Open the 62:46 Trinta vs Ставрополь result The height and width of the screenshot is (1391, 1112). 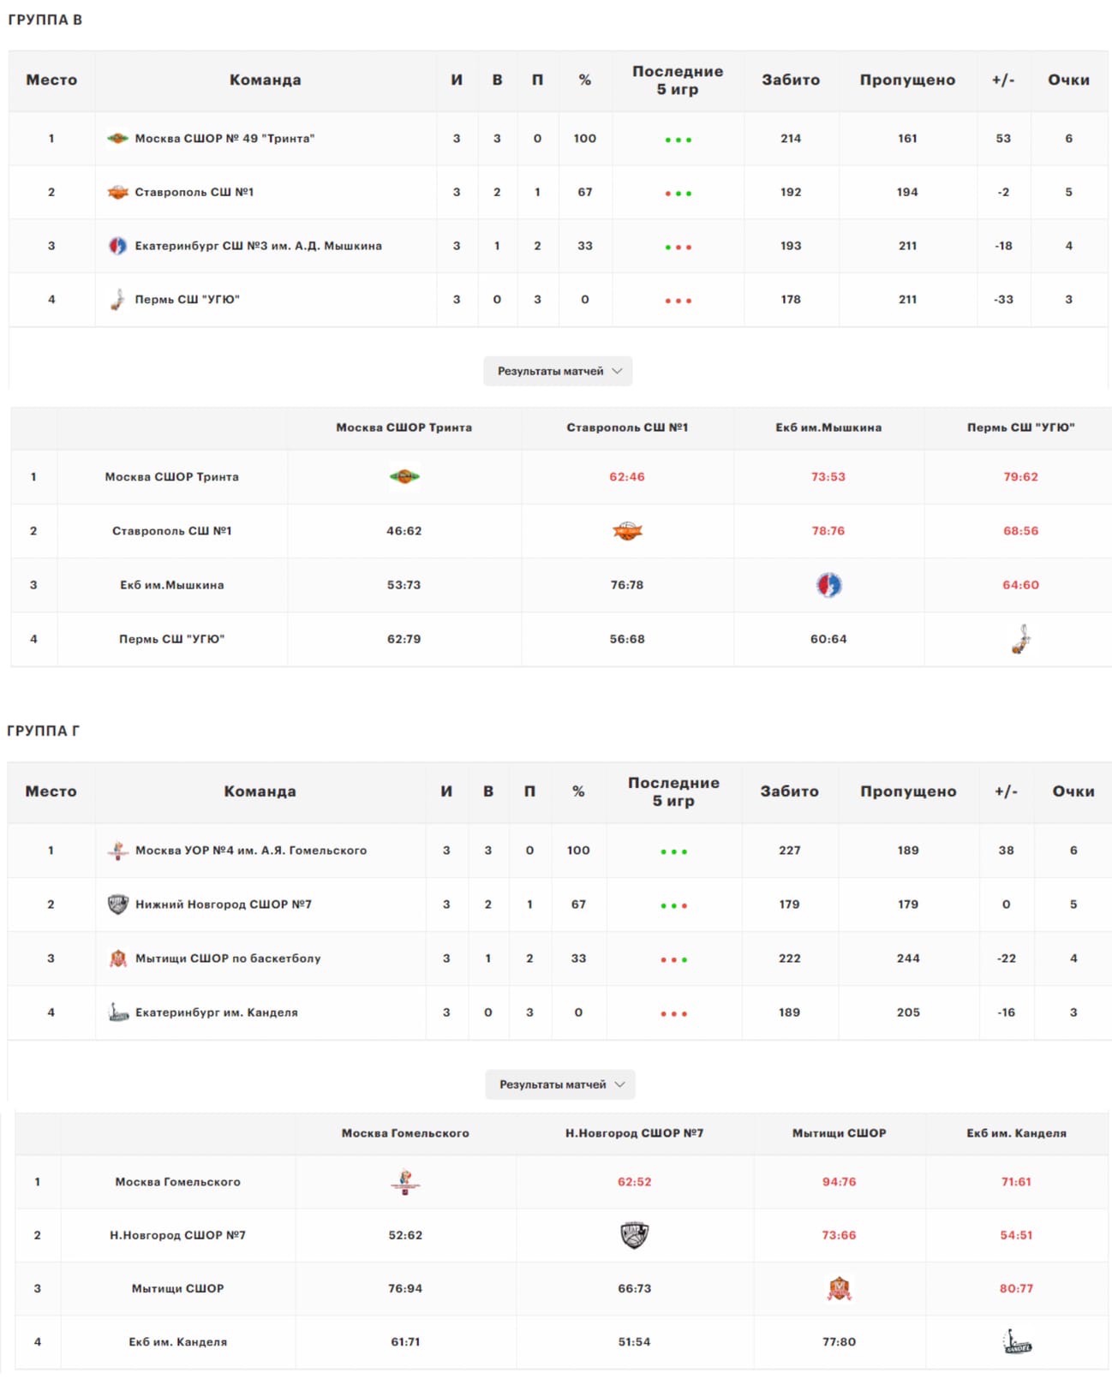(x=627, y=477)
